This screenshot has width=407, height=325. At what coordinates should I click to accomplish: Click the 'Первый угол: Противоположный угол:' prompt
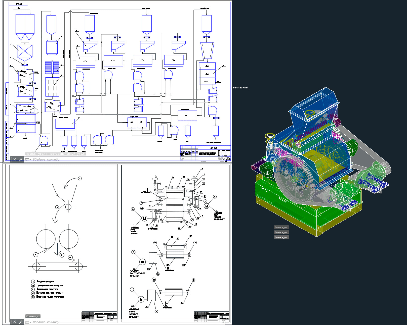tap(56, 154)
